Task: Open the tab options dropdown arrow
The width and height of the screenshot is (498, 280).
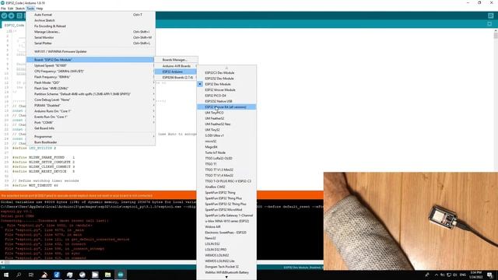Action: (x=489, y=24)
